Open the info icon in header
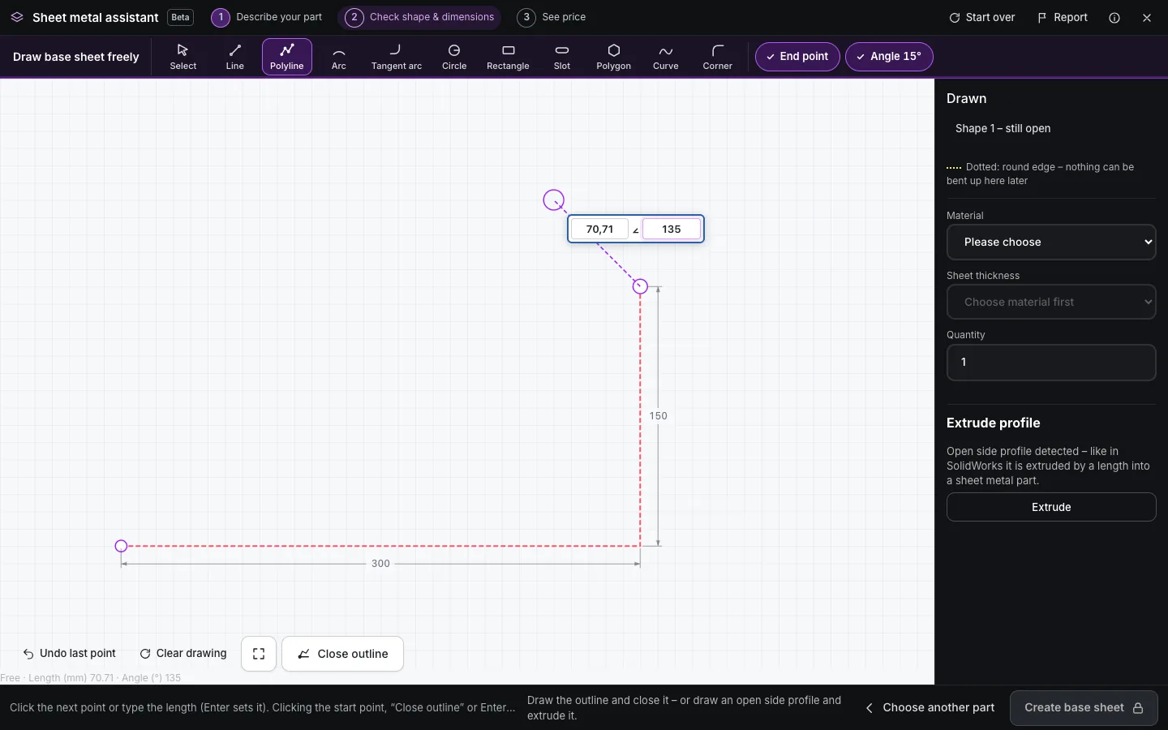The height and width of the screenshot is (730, 1168). (x=1114, y=18)
